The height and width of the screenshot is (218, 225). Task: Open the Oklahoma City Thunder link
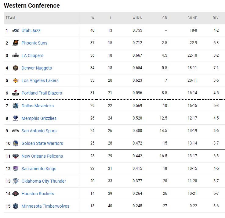(x=44, y=181)
